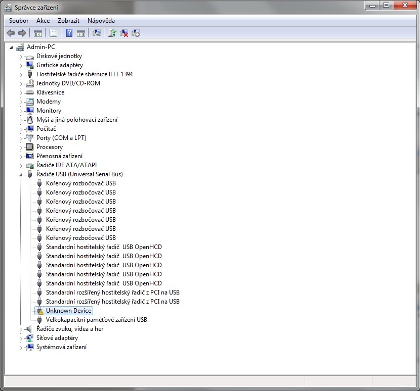The image size is (420, 391).
Task: Expand the Monitory category
Action: (x=21, y=111)
